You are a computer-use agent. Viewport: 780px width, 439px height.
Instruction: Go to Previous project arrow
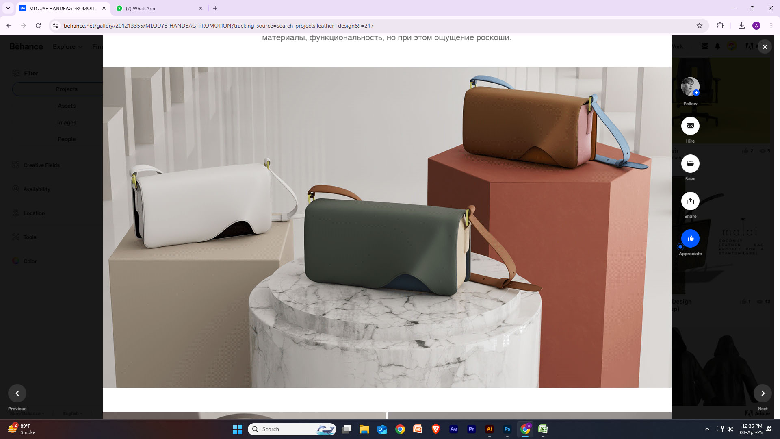[17, 393]
